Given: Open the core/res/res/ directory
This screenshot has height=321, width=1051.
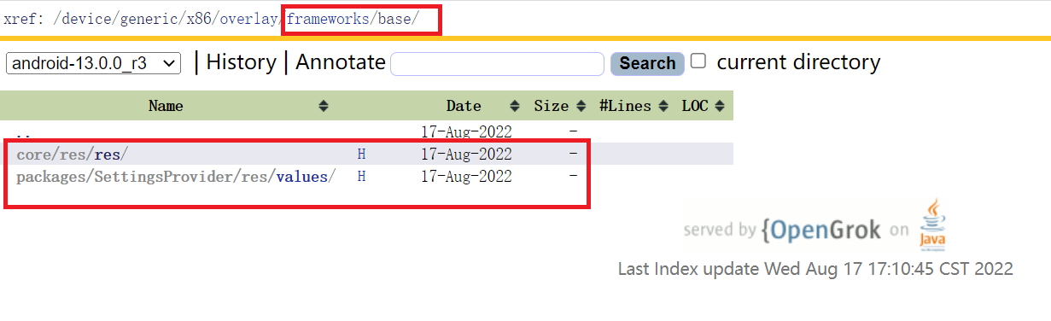Looking at the screenshot, I should click(72, 155).
